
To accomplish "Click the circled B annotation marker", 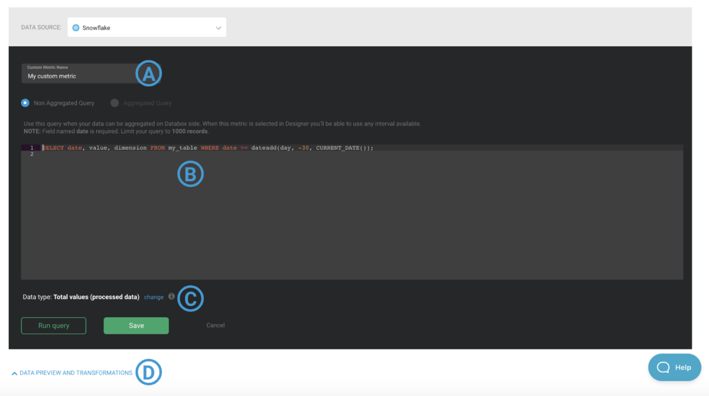I will (190, 174).
